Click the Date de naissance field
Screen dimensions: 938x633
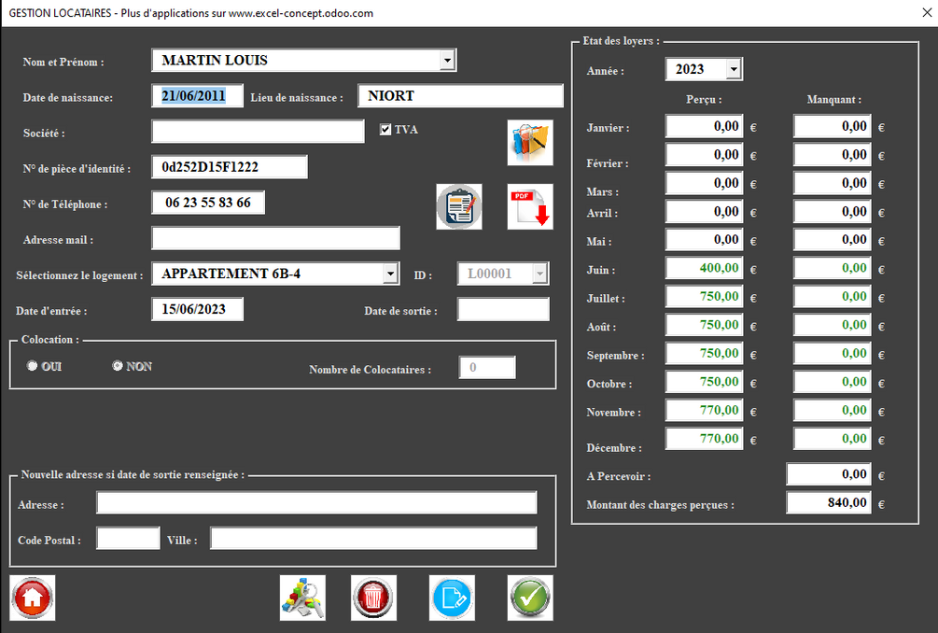(198, 96)
